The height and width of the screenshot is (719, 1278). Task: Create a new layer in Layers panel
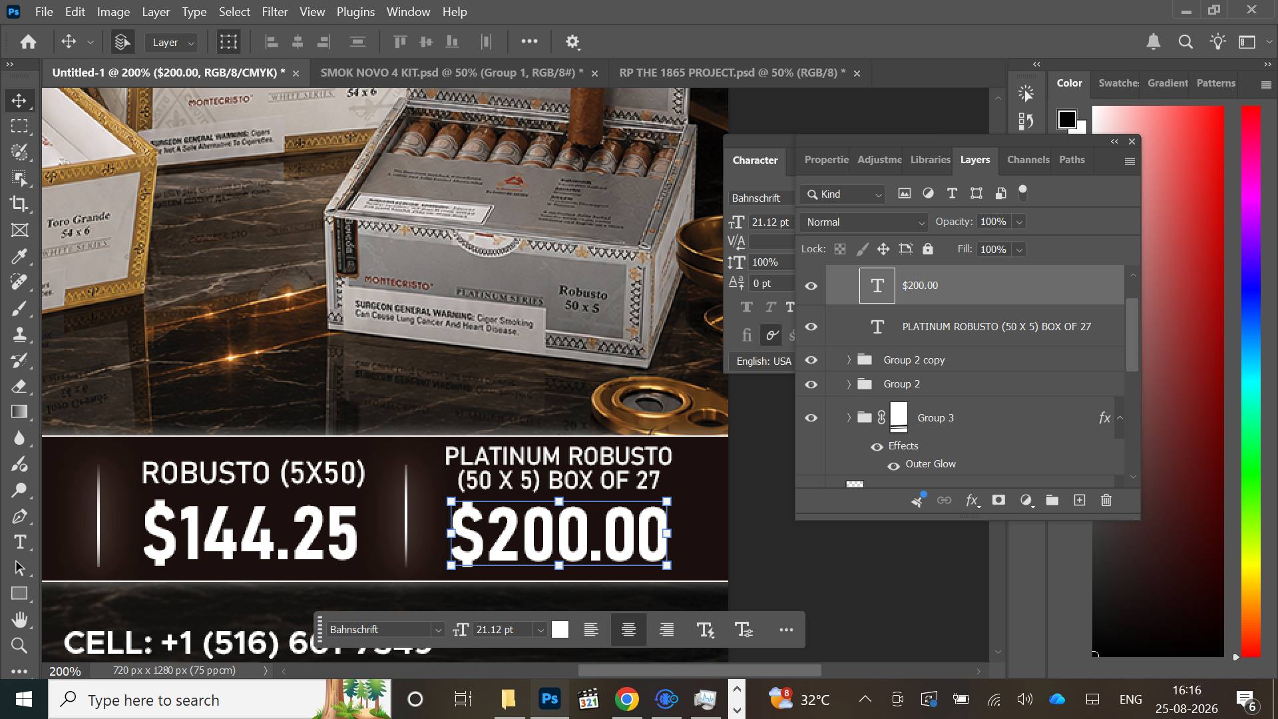click(1080, 500)
